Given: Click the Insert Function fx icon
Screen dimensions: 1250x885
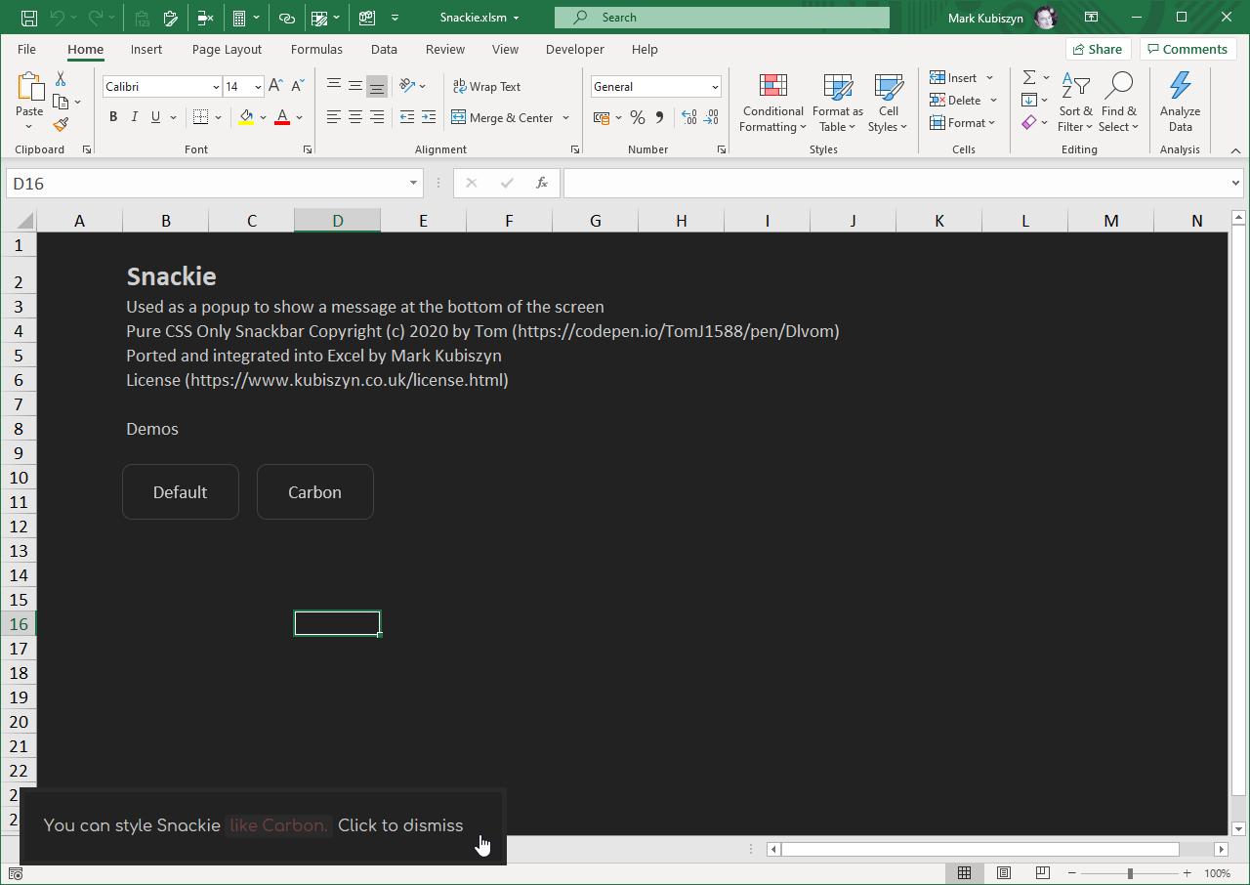Looking at the screenshot, I should 542,184.
